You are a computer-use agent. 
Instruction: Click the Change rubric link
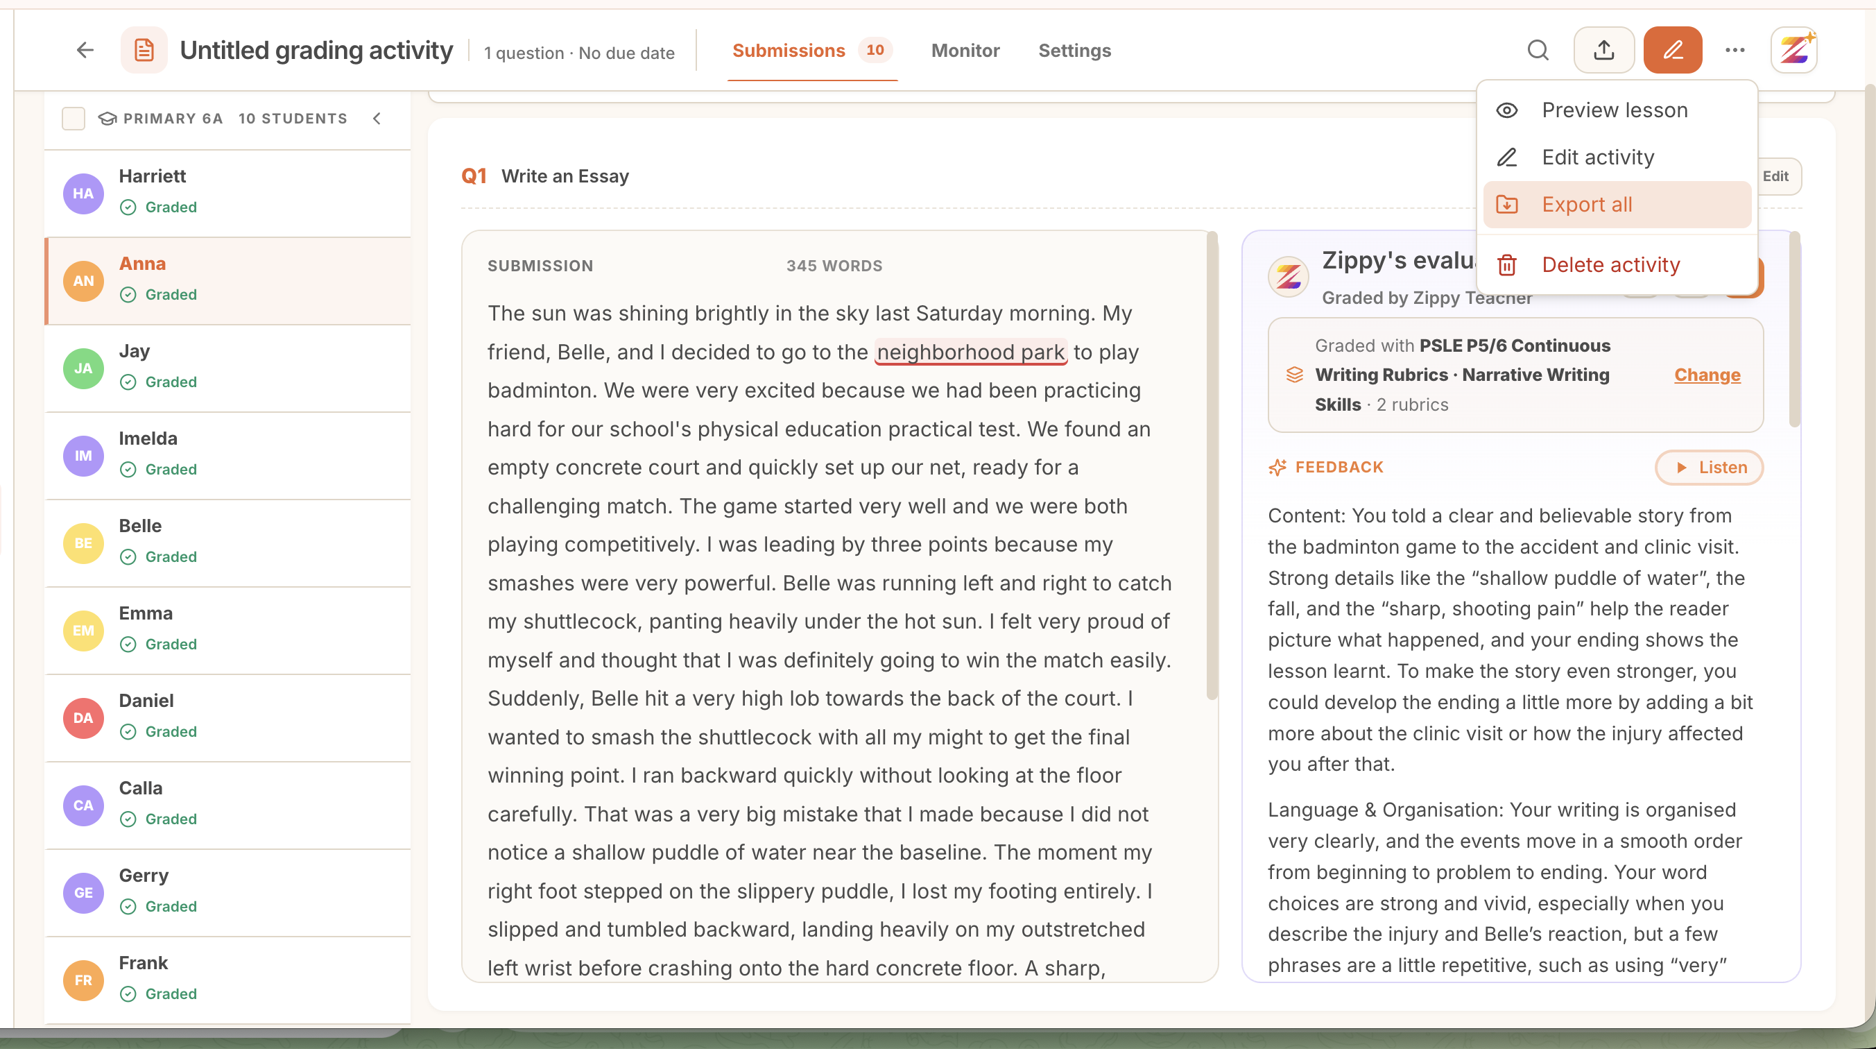(1707, 375)
